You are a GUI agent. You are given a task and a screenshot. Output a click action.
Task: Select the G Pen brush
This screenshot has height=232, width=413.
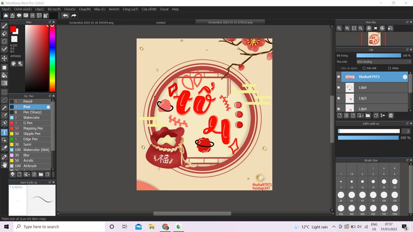tap(30, 123)
